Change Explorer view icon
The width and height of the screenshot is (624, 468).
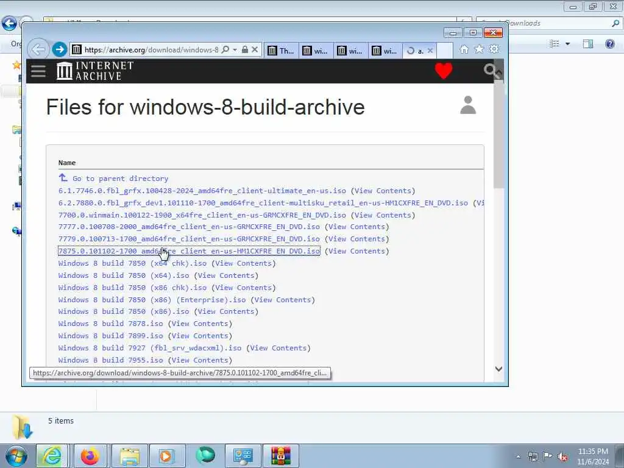point(555,43)
